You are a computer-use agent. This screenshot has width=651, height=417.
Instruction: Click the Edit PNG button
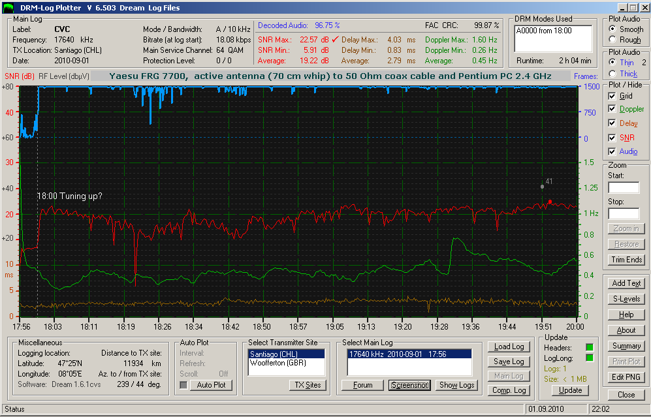(x=626, y=377)
